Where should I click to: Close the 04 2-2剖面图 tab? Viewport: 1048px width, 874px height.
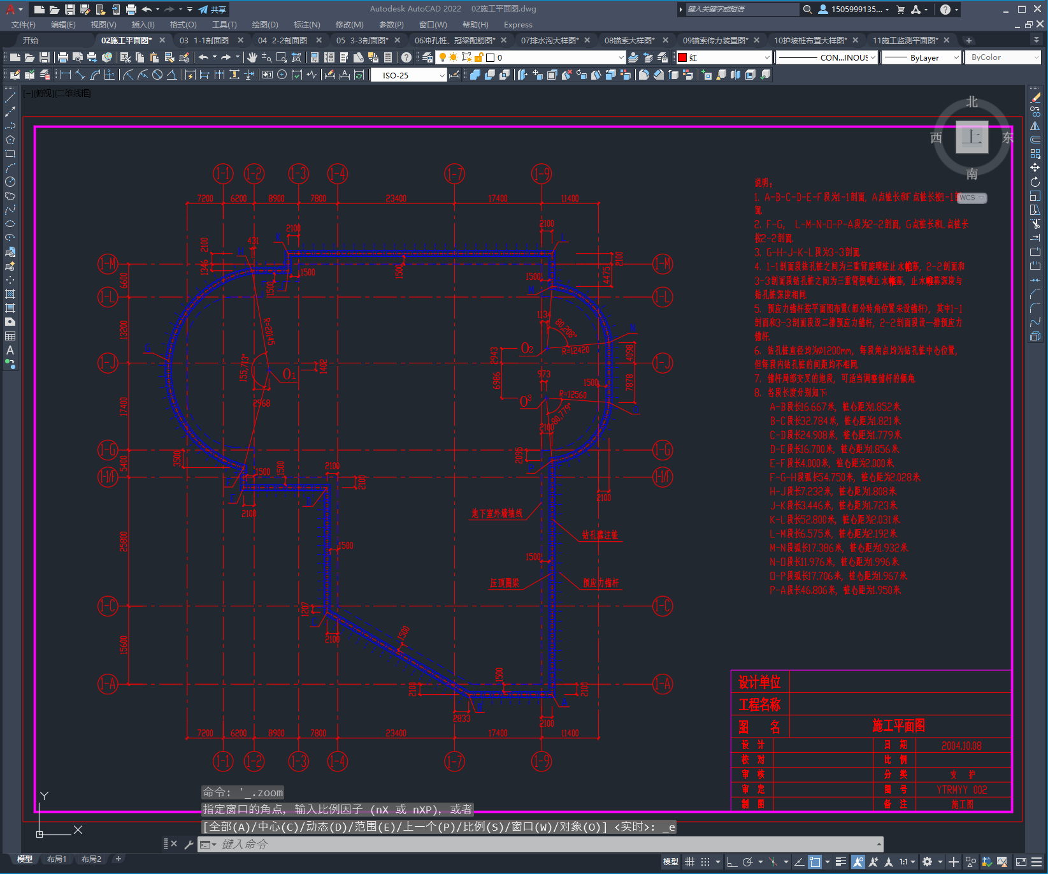319,40
